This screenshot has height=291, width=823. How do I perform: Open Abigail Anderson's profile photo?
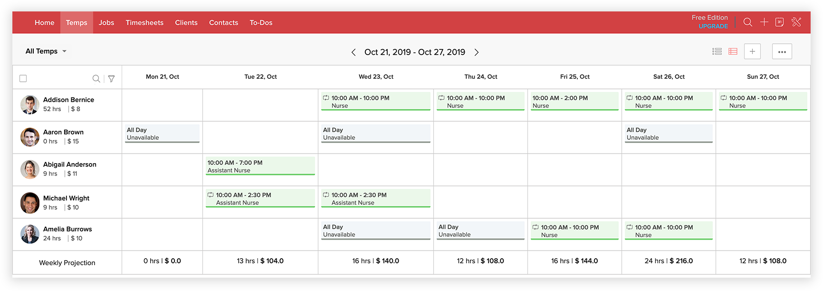click(30, 169)
